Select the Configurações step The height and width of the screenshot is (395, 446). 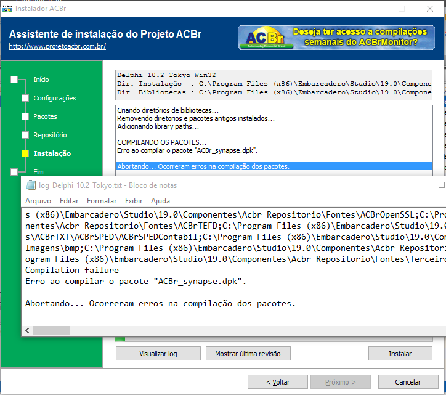point(55,98)
